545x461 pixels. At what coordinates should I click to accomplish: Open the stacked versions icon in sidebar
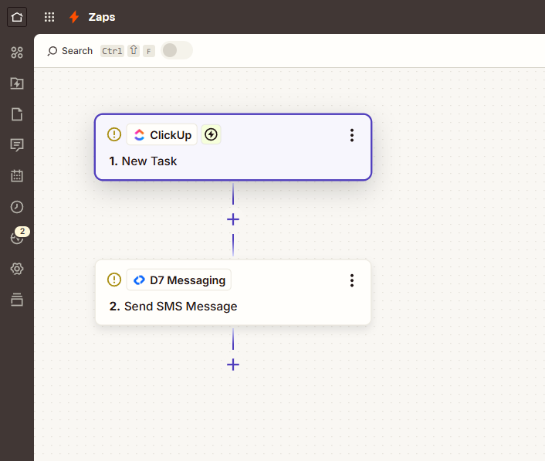pos(17,300)
